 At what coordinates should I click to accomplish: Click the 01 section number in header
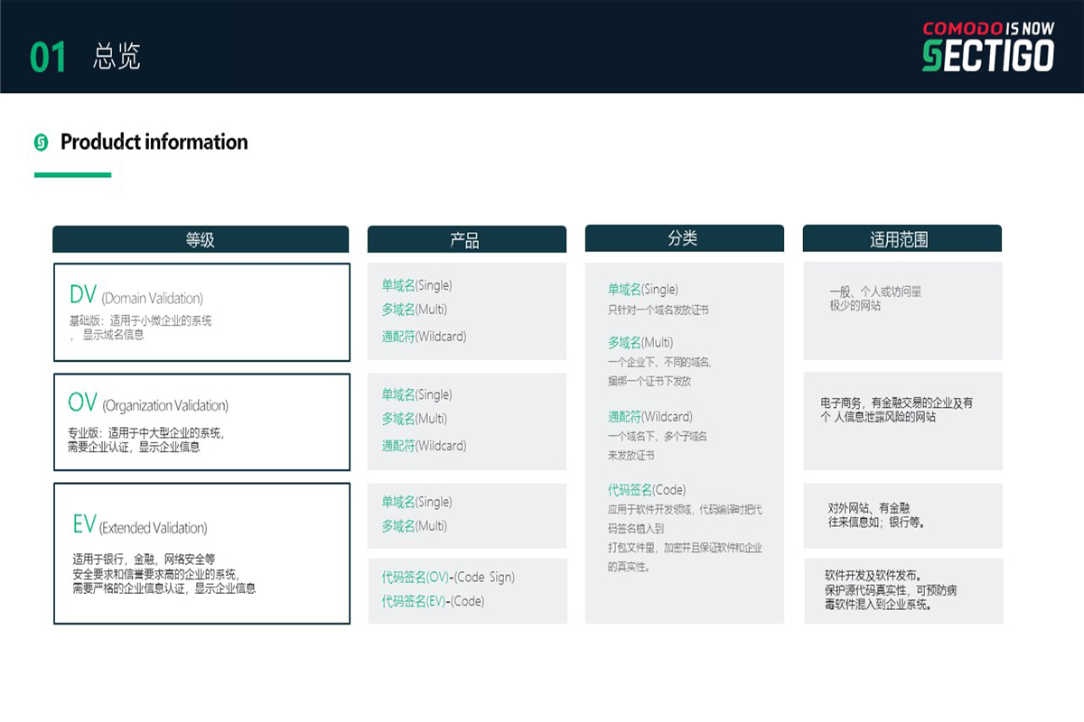coord(48,57)
